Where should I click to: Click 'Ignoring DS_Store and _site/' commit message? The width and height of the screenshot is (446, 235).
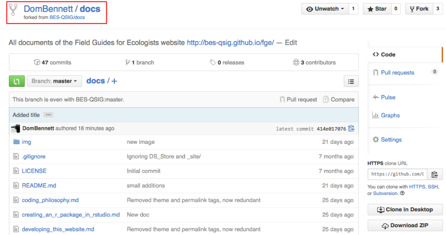164,156
